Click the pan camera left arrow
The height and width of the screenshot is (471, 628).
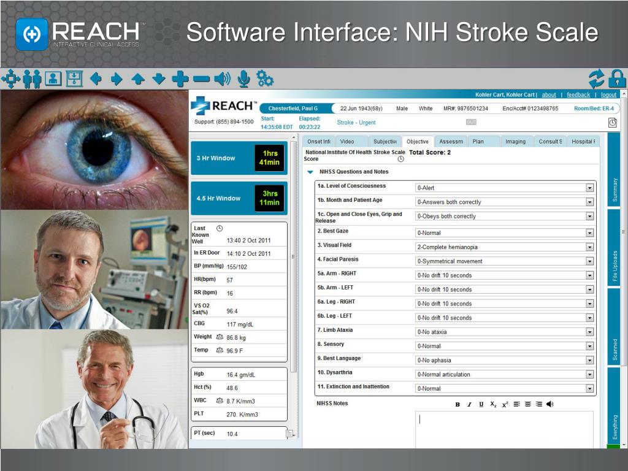point(95,79)
